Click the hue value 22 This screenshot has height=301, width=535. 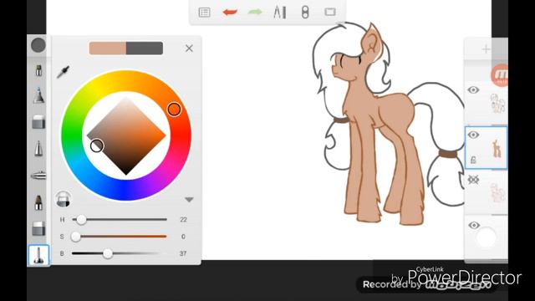tap(184, 219)
